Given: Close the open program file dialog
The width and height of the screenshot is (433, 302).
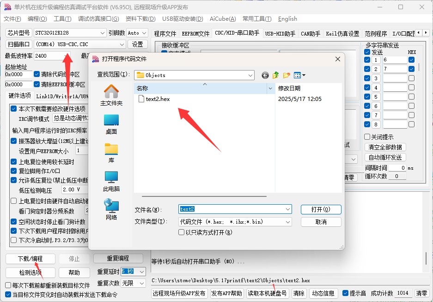Looking at the screenshot, I should tap(337, 59).
